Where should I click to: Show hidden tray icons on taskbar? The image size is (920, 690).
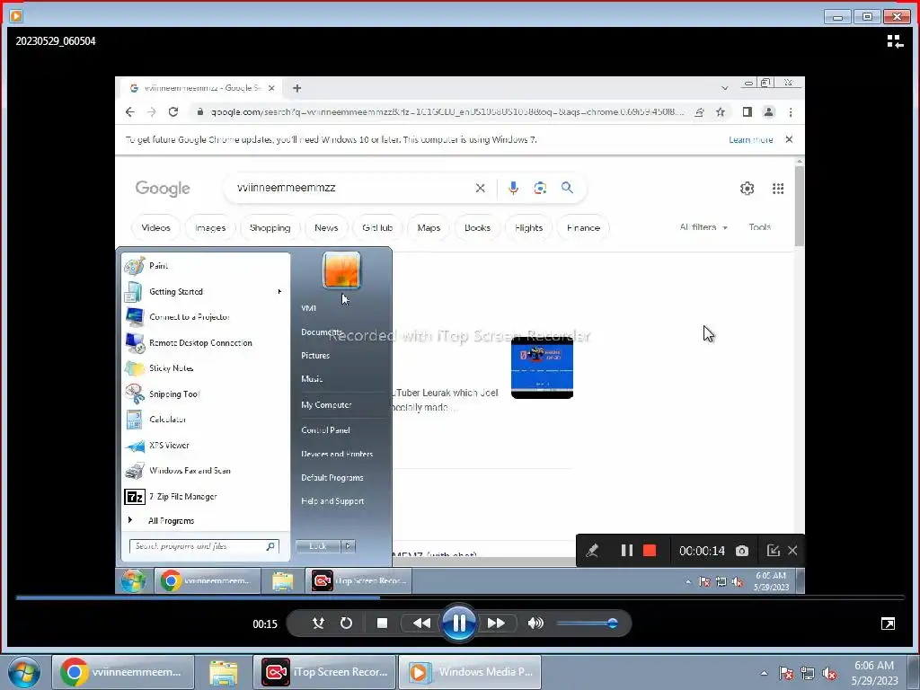[x=764, y=673]
